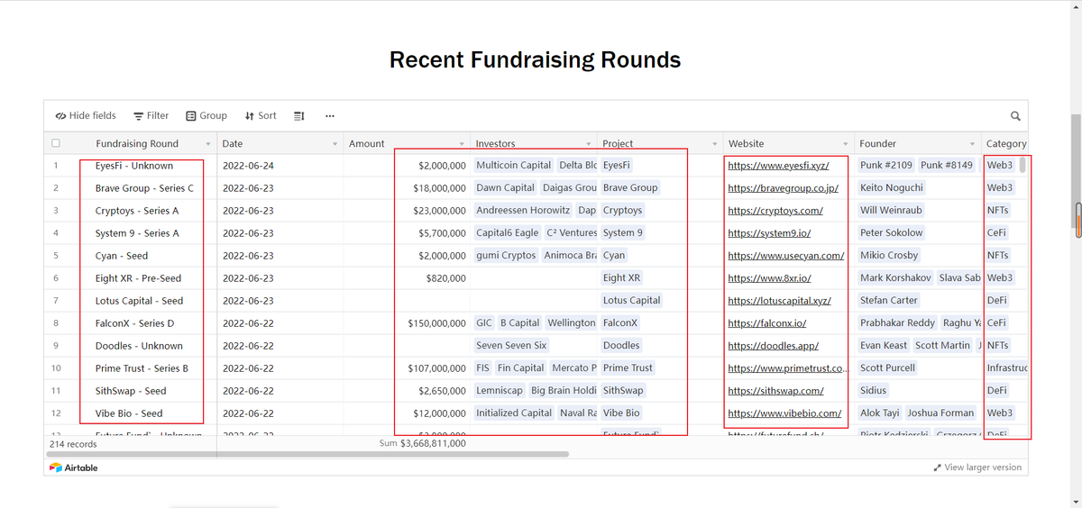Click the Andreessen Horowitz investor tag

point(523,211)
